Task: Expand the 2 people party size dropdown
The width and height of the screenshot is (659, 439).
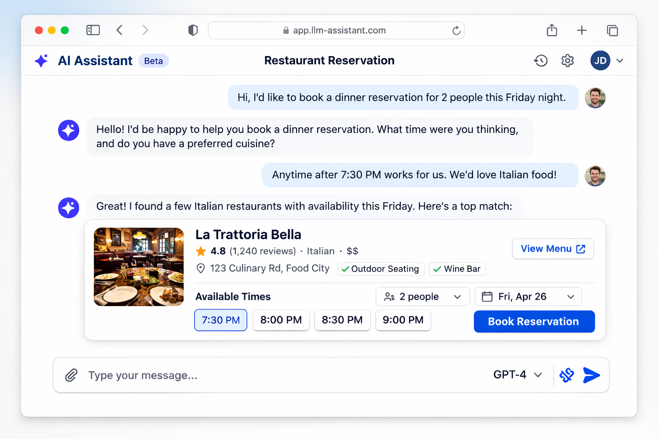Action: [423, 297]
